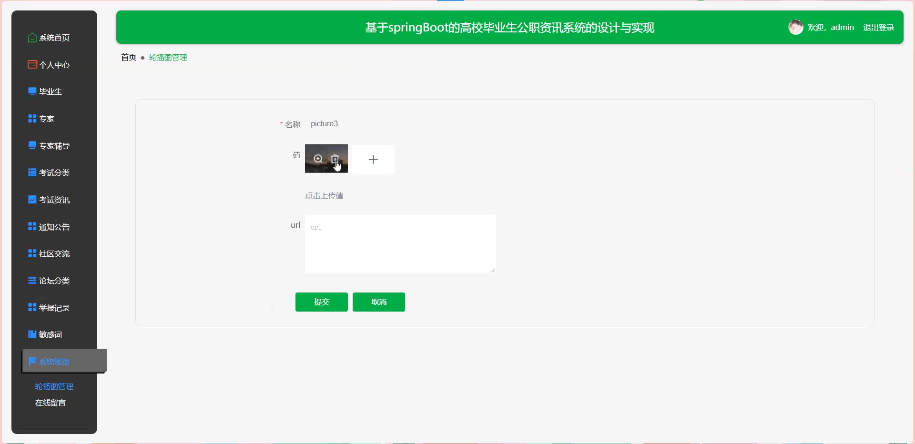Click the 专家 grid icon
Screen dimensions: 915x444
[32, 118]
